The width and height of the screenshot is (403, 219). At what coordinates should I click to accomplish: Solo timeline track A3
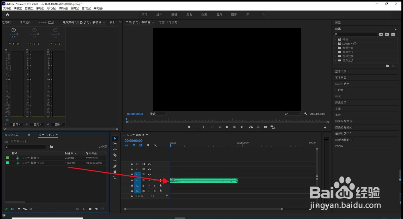click(155, 191)
